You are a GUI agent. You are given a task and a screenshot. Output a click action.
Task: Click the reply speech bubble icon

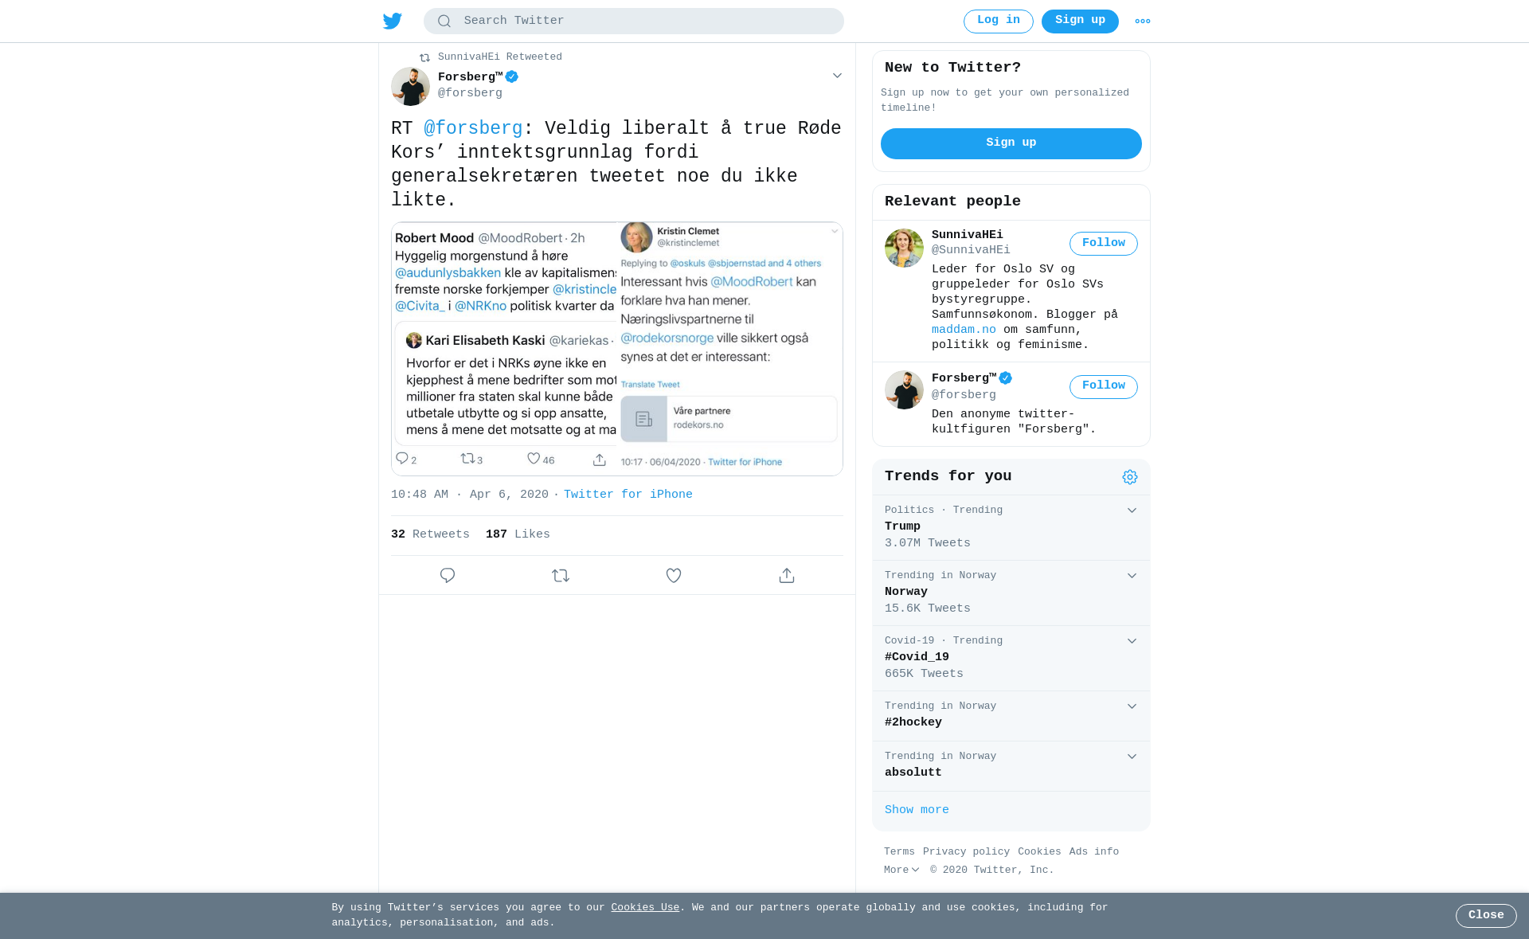pyautogui.click(x=448, y=575)
